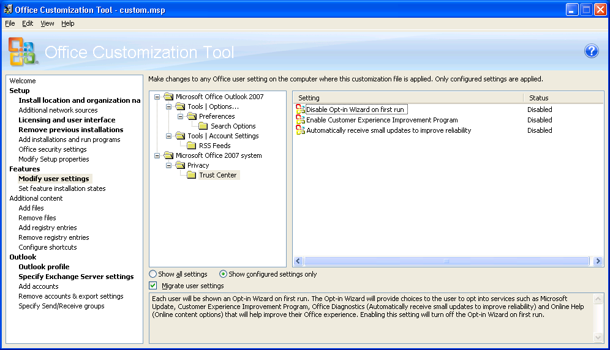Collapse Microsoft Office 2007 system node
The width and height of the screenshot is (610, 350).
click(x=157, y=155)
